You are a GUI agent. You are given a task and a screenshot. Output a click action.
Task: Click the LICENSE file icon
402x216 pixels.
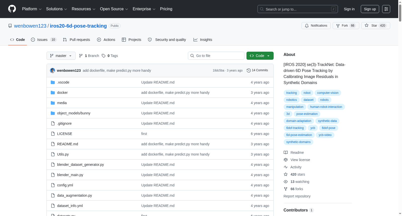click(53, 134)
